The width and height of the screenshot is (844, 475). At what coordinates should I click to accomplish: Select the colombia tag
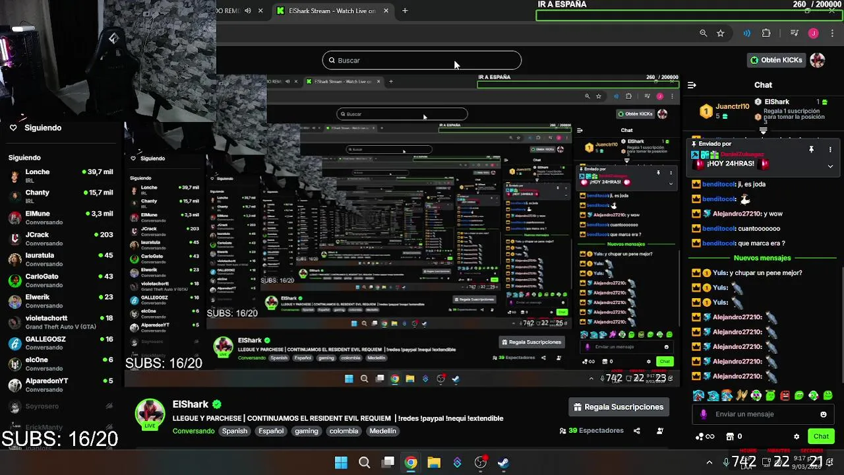click(344, 431)
